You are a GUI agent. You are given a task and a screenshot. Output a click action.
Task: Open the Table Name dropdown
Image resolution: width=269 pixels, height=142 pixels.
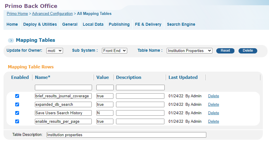(x=189, y=51)
